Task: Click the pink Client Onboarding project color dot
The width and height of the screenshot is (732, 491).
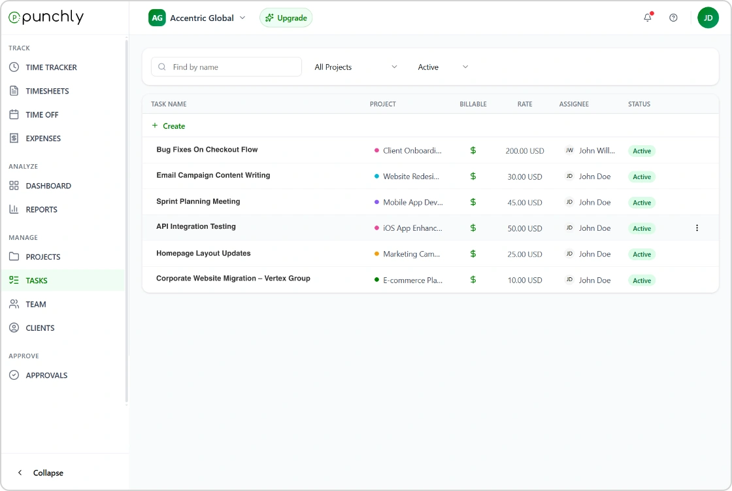Action: point(376,150)
